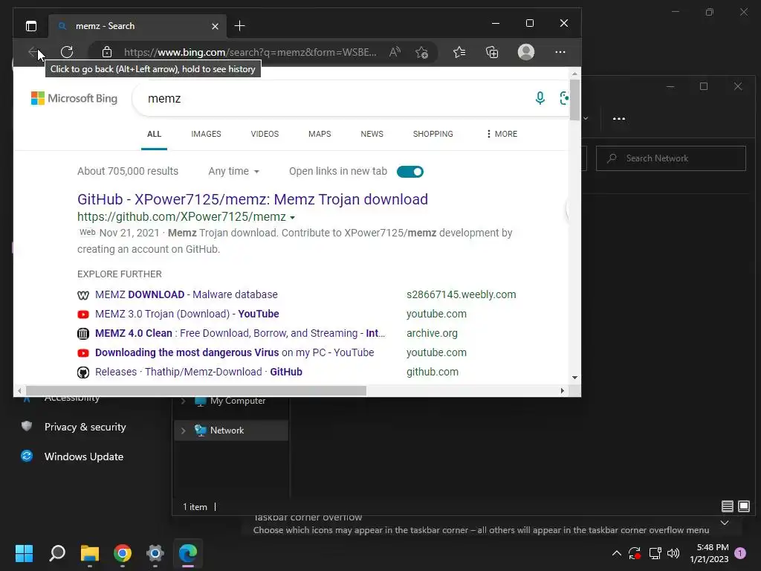Select Network in File Explorer tree
The image size is (761, 571).
click(231, 430)
